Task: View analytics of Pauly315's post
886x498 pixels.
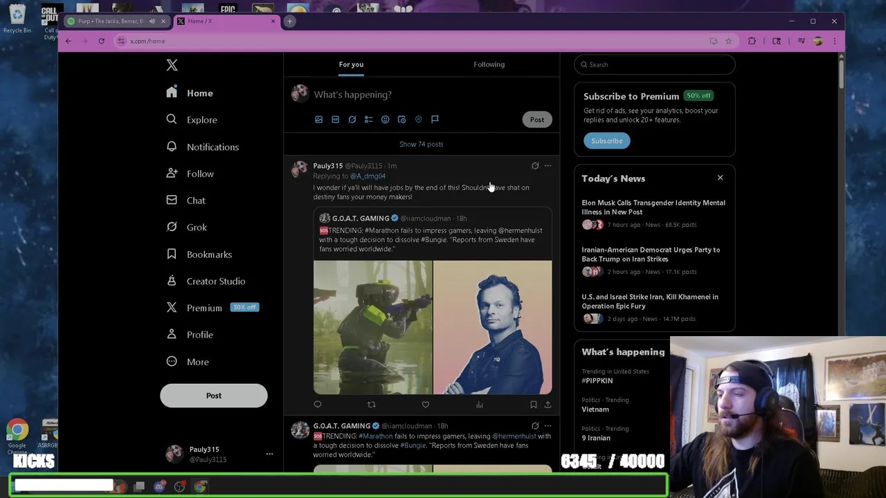Action: 480,405
